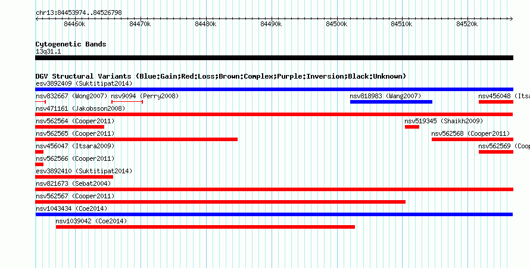
Task: Select the nsv471161 (Jakobsson2008) red bar
Action: coord(274,114)
